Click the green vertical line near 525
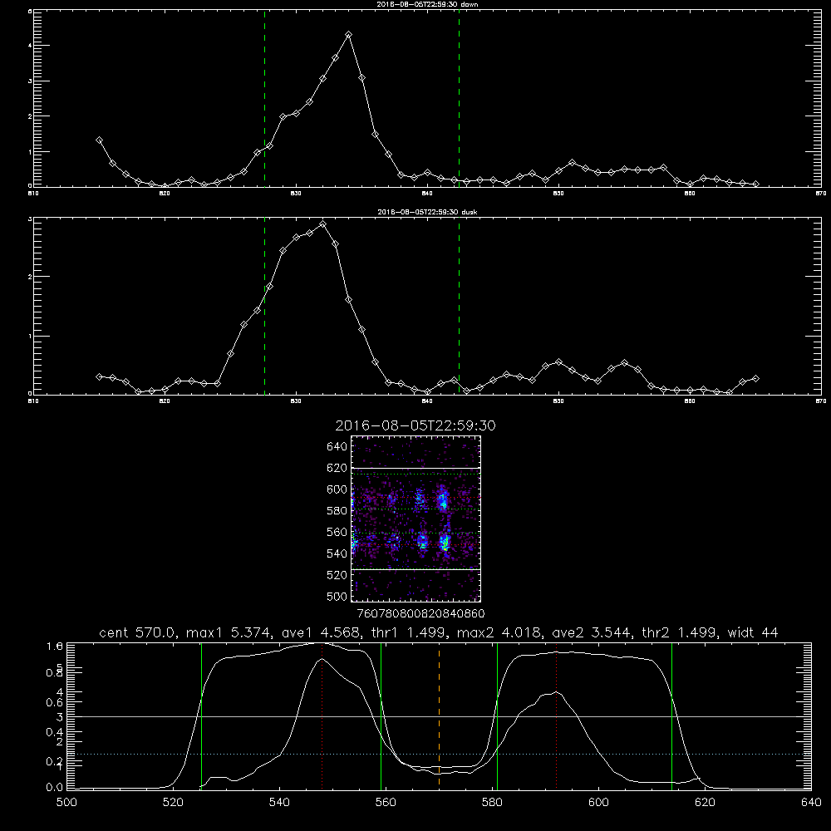Image resolution: width=831 pixels, height=831 pixels. point(201,716)
